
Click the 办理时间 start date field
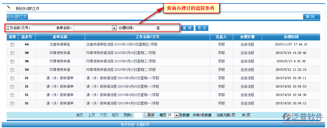coord(145,28)
